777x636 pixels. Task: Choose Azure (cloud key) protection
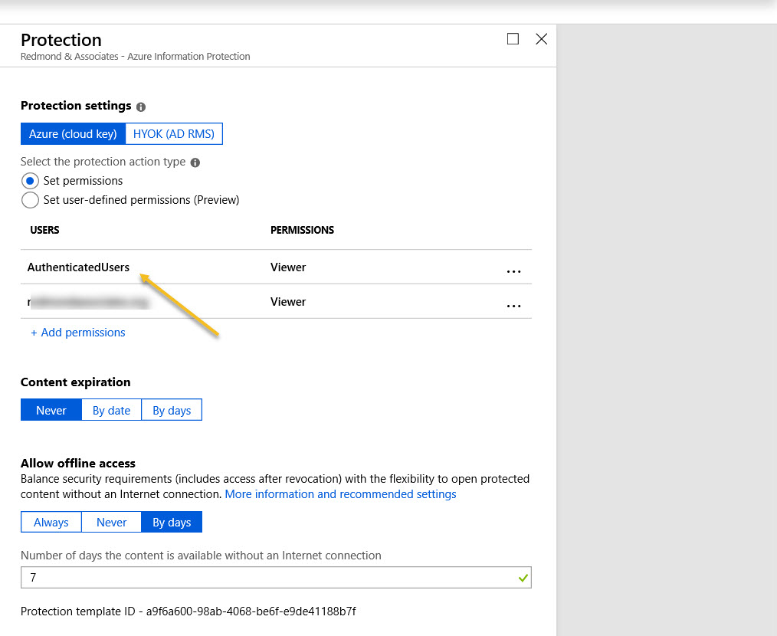pos(73,134)
